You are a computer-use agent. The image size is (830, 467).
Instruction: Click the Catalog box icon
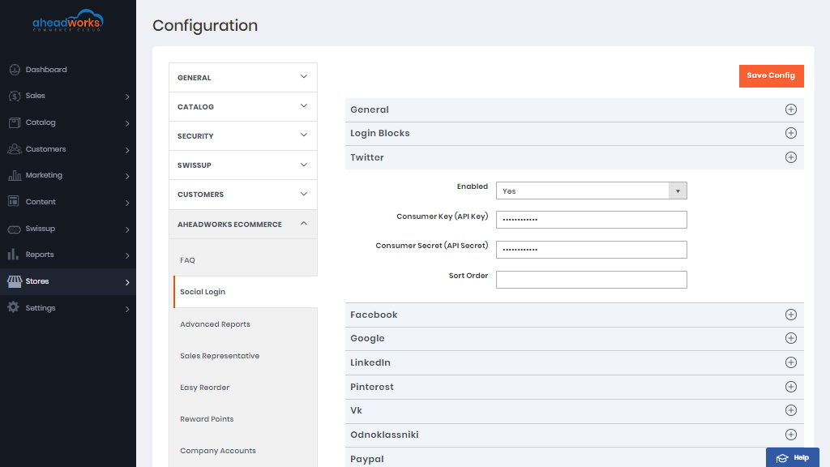click(x=15, y=122)
